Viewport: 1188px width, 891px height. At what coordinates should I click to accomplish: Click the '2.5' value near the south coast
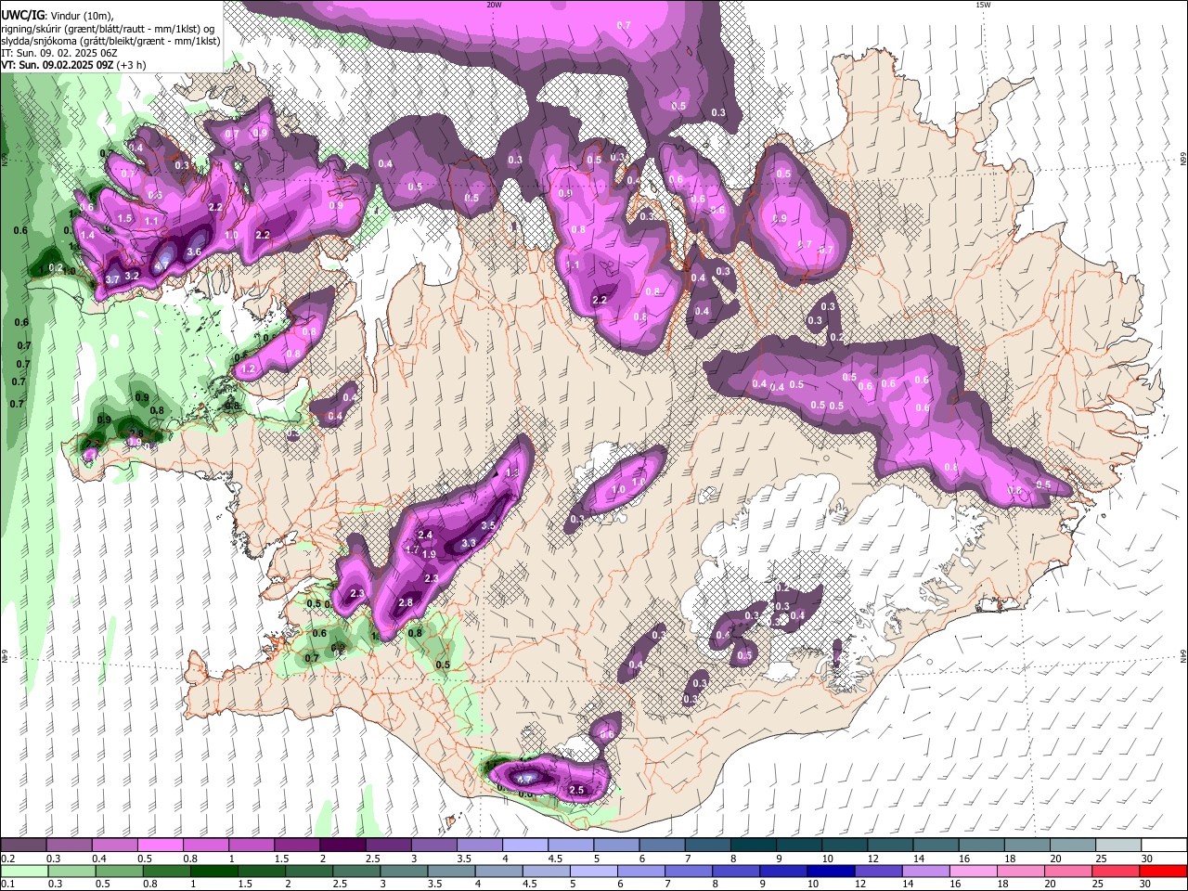click(x=576, y=790)
